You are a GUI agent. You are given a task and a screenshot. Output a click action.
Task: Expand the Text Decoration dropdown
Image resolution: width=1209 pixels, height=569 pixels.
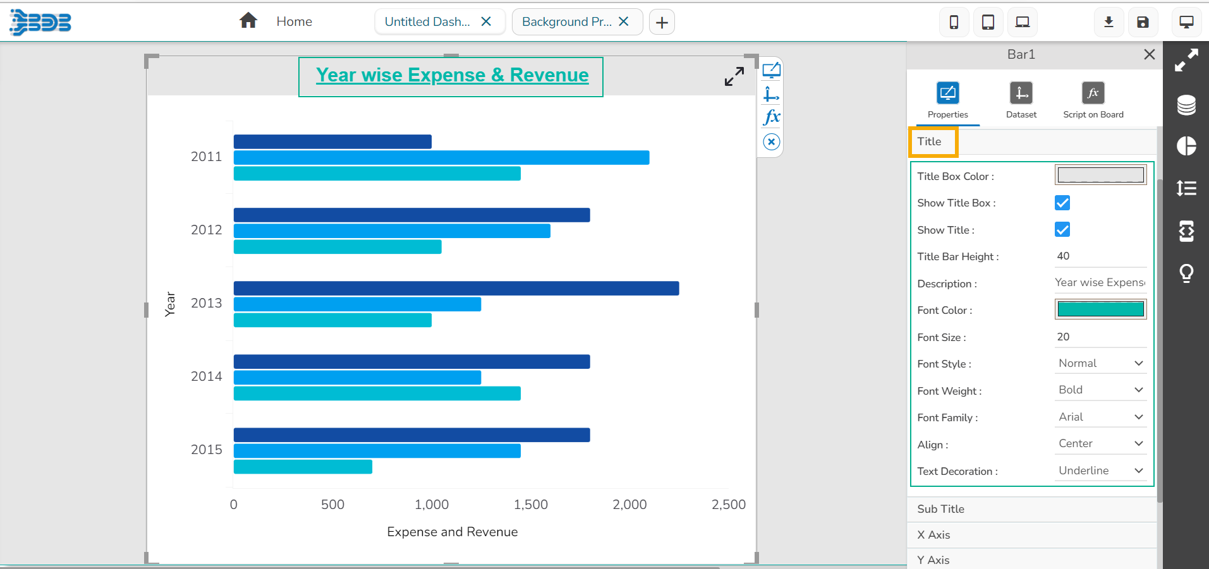coord(1100,471)
